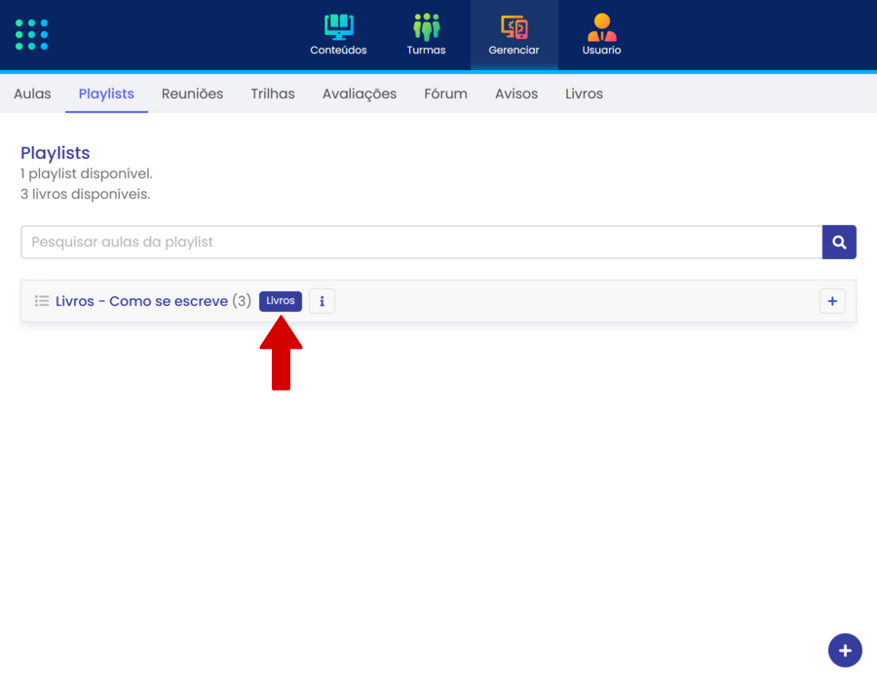Click the blue Livros badge
This screenshot has height=682, width=877.
click(x=281, y=301)
